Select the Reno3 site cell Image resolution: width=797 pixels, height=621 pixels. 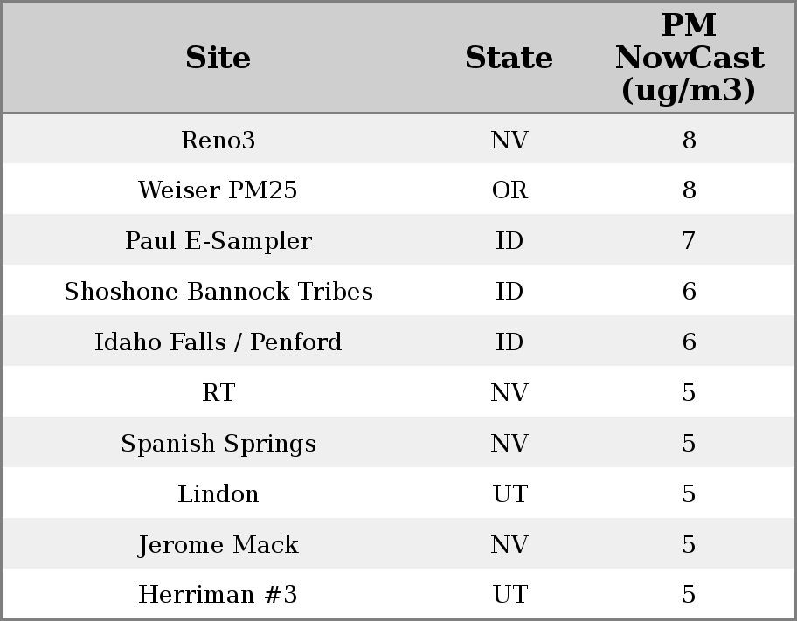[x=218, y=141]
